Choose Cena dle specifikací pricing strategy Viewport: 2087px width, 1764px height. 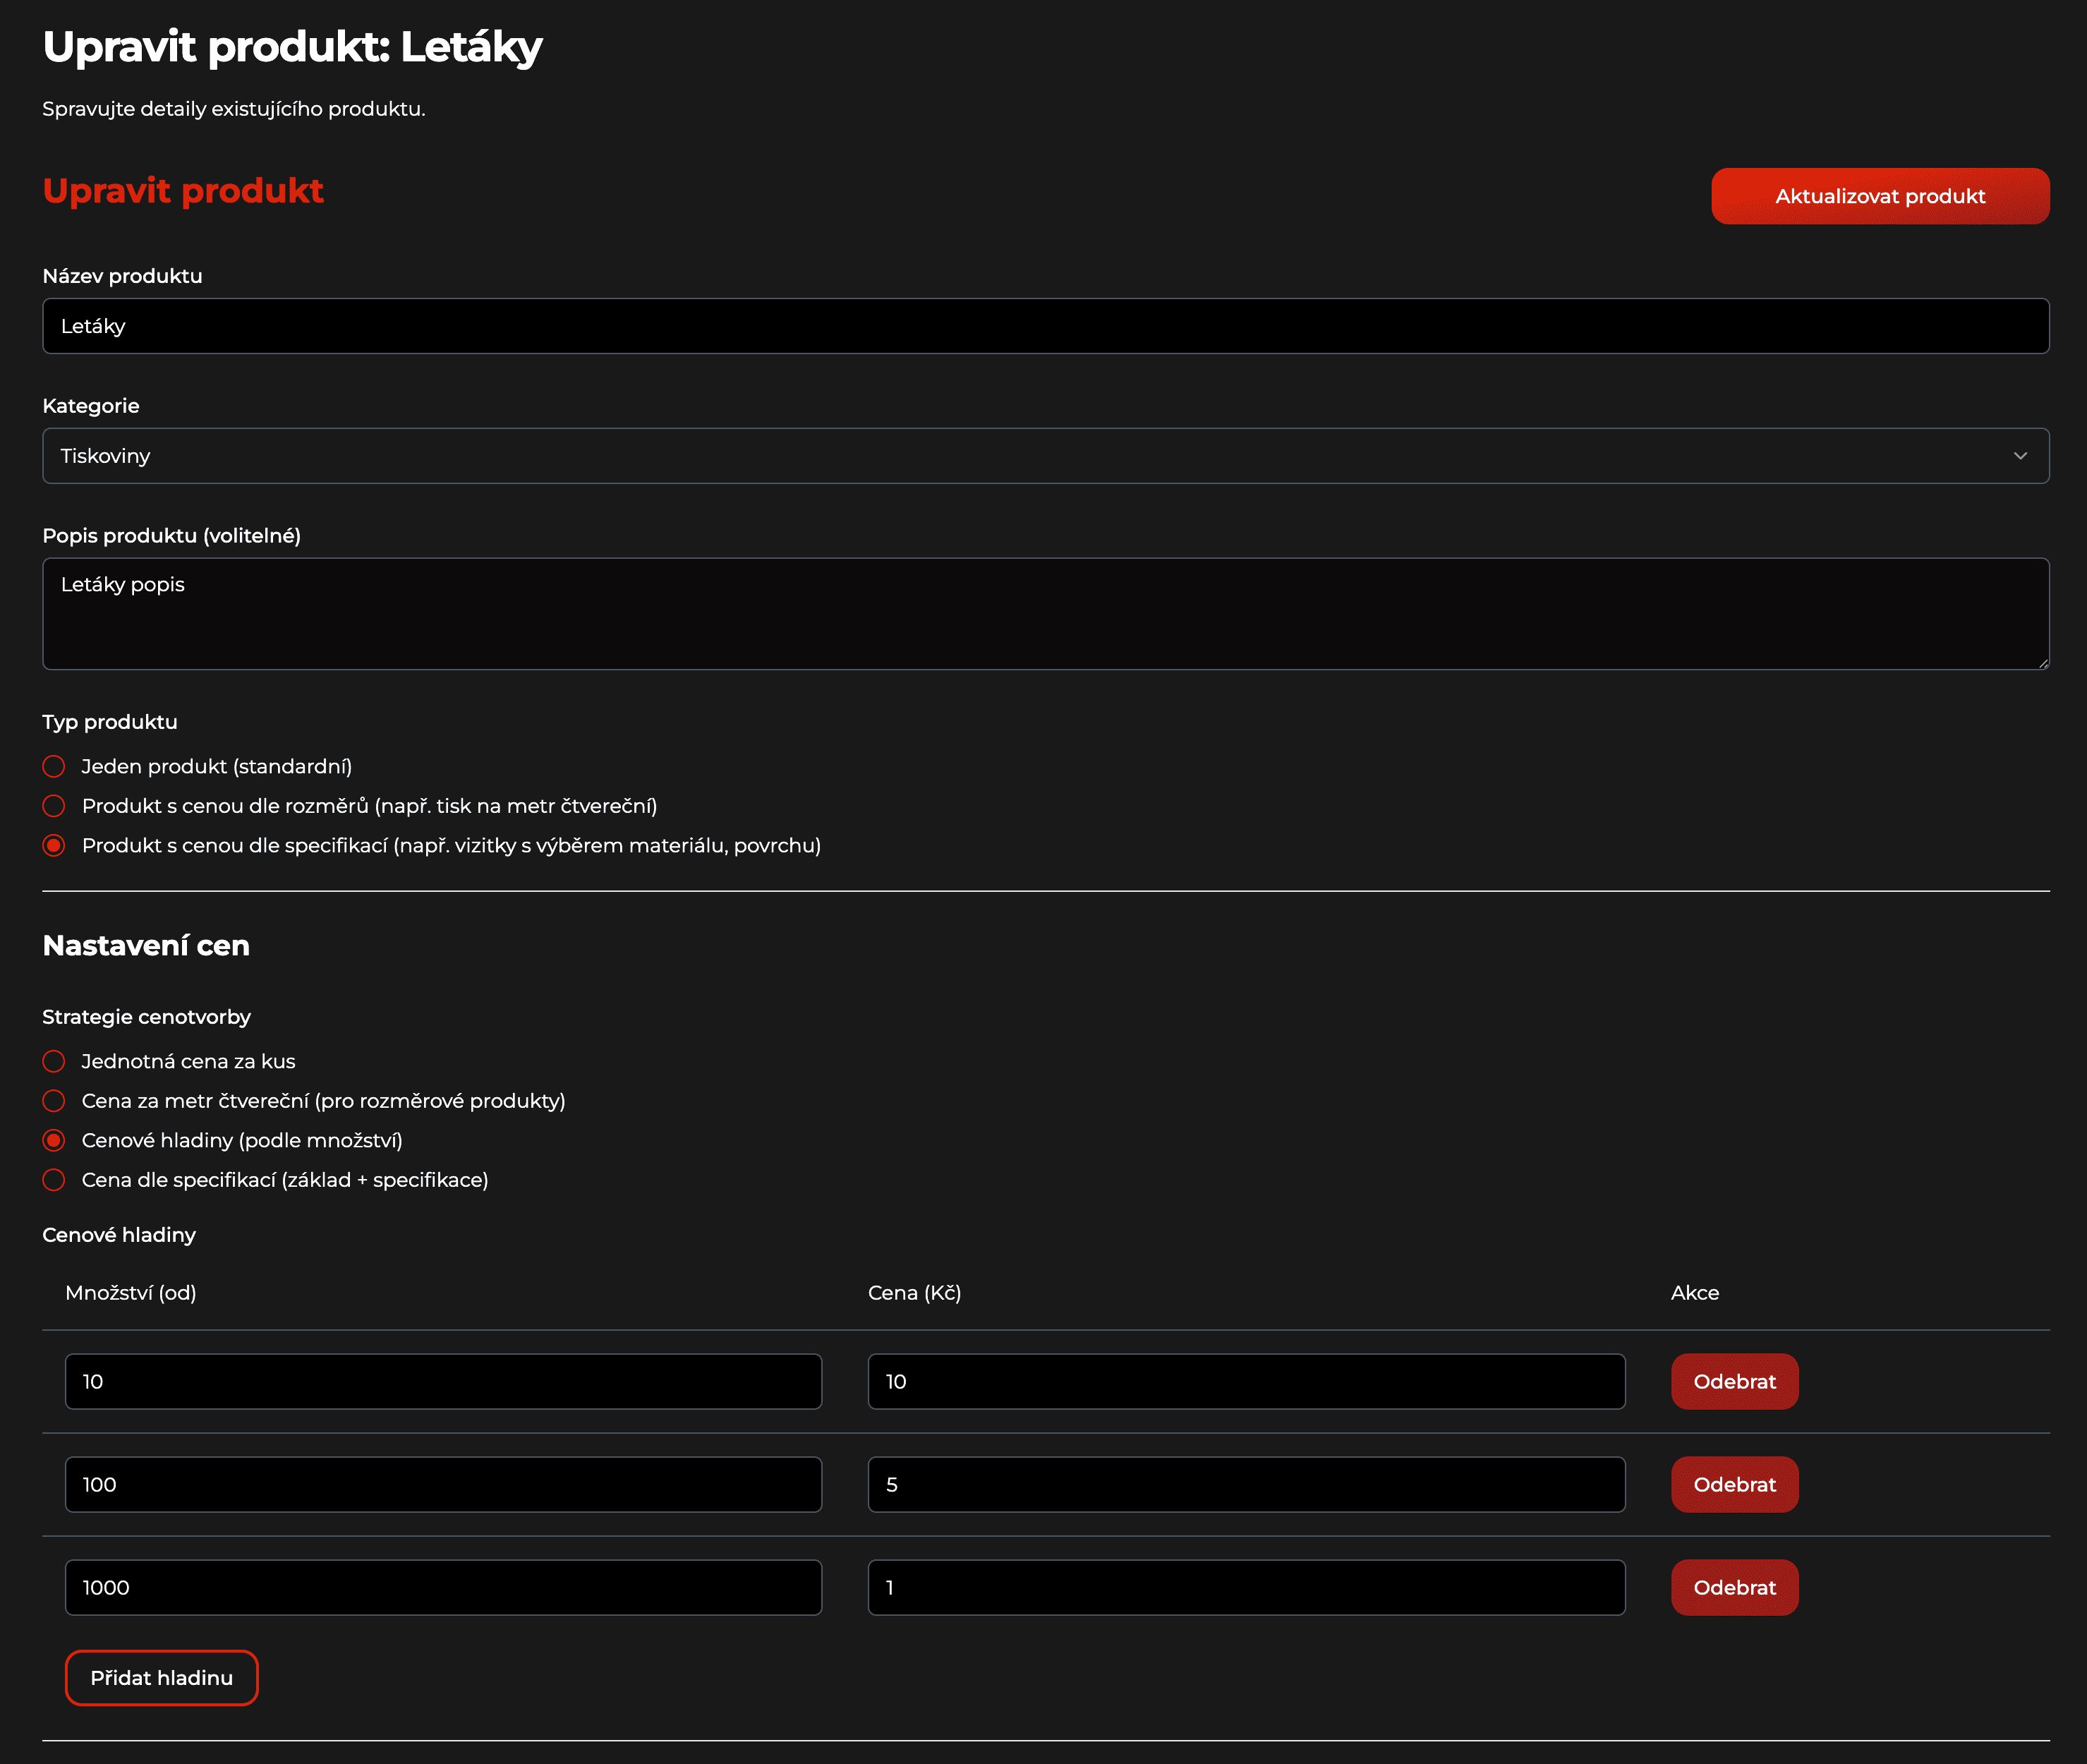tap(54, 1180)
